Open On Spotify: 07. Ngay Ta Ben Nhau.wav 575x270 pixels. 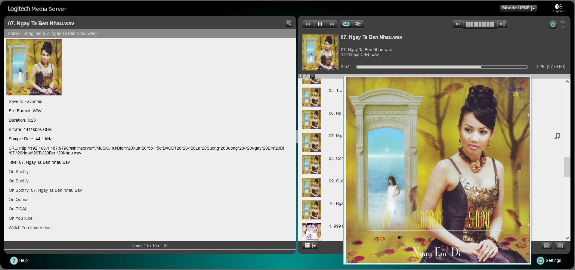[x=45, y=190]
